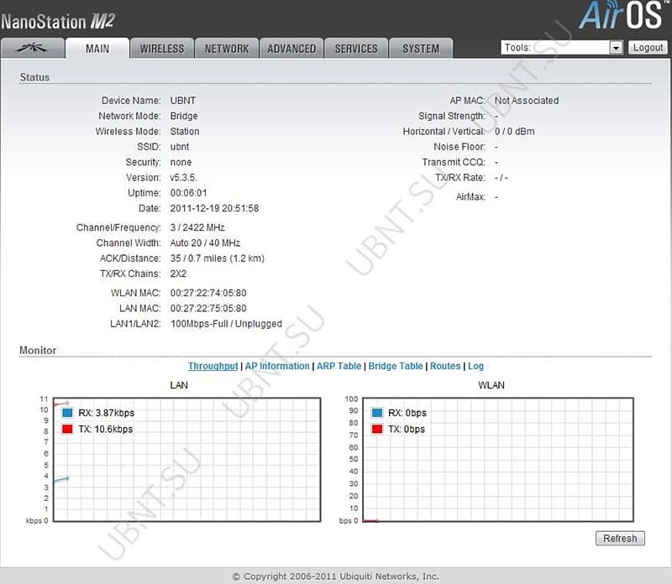672x584 pixels.
Task: Log out with the Logout button
Action: point(648,48)
